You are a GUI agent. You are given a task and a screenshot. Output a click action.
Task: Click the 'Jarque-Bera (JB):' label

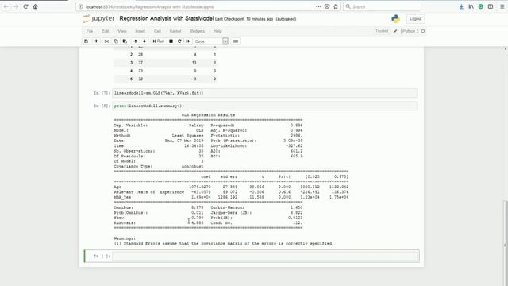(x=231, y=213)
